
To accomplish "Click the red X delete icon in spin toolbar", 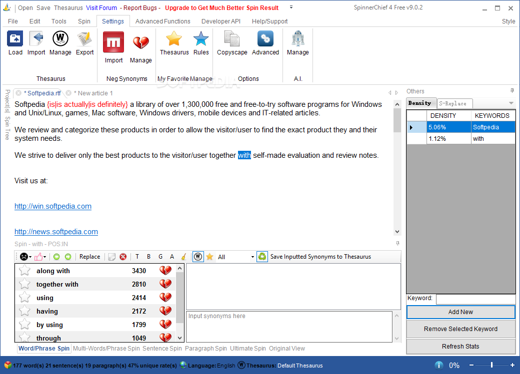I will point(123,257).
